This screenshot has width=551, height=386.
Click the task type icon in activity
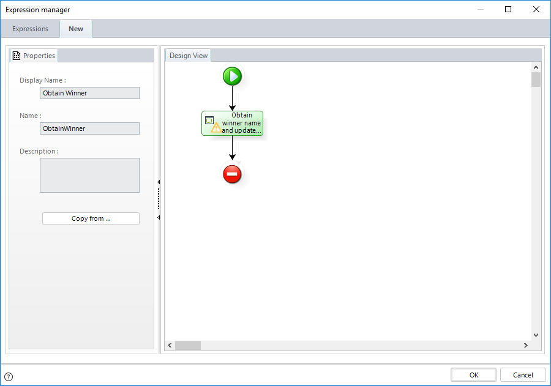209,121
